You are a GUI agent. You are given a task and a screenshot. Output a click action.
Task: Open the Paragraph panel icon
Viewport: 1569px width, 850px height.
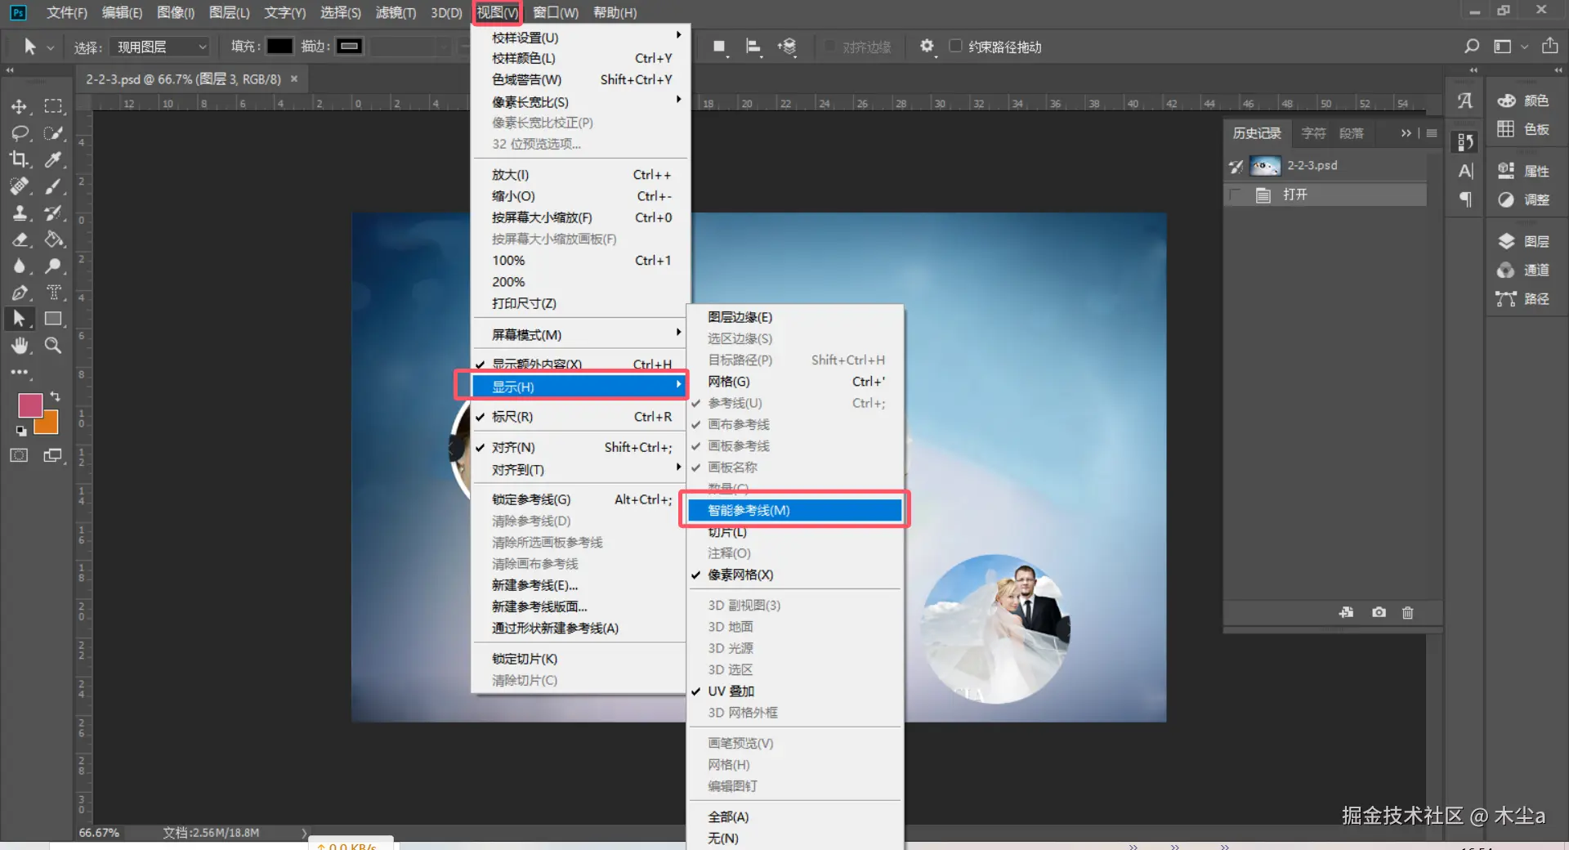(x=1465, y=199)
